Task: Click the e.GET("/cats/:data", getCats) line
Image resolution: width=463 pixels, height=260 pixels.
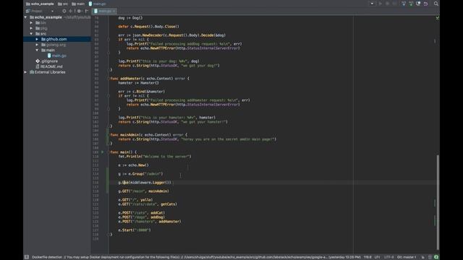Action: tap(148, 204)
